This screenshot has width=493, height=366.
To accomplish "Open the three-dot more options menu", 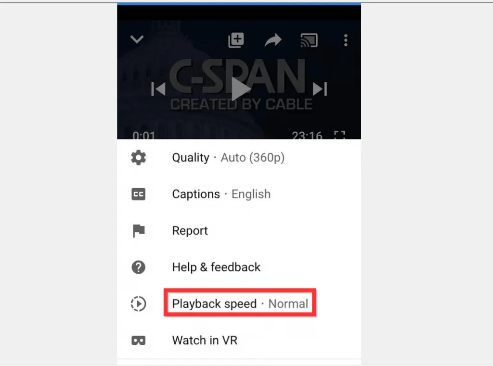I will tap(346, 40).
